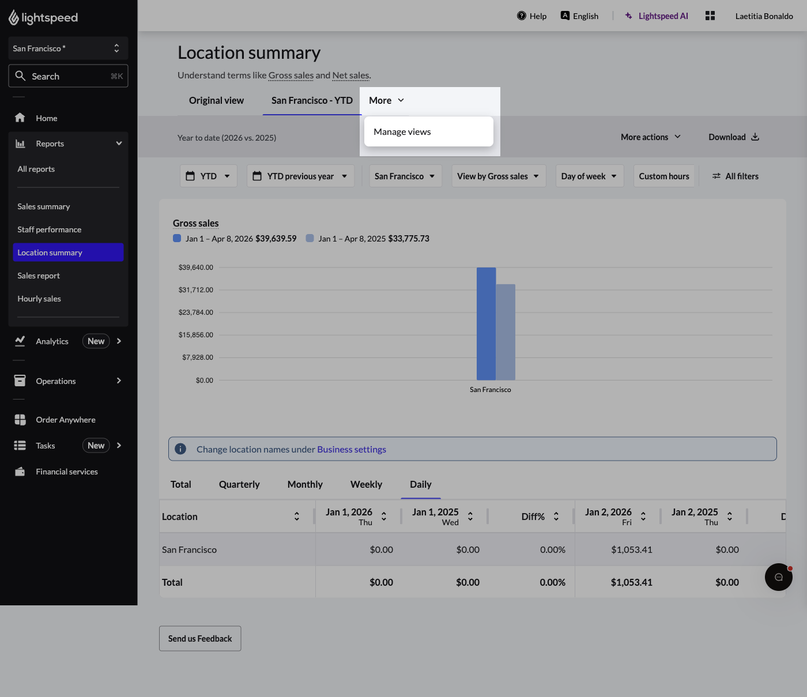Click the Analytics line-graph icon
807x697 pixels.
click(20, 341)
